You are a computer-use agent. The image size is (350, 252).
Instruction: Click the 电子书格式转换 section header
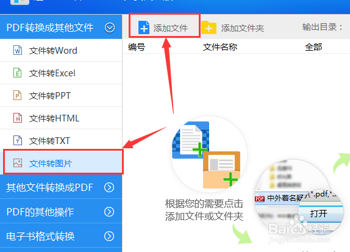[x=61, y=236]
